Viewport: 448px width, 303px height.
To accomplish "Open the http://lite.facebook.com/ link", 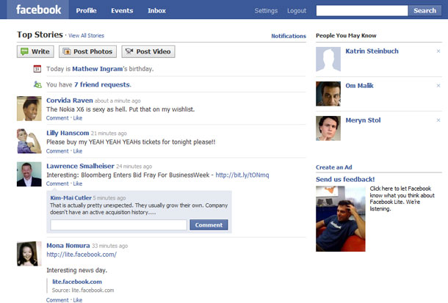I will point(82,255).
